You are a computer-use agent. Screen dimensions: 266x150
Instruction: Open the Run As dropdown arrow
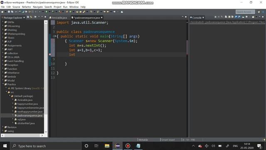pyautogui.click(x=49, y=12)
